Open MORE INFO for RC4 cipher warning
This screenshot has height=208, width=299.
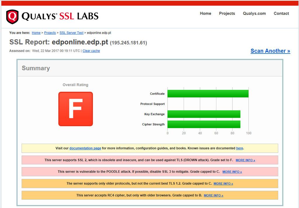(213, 195)
